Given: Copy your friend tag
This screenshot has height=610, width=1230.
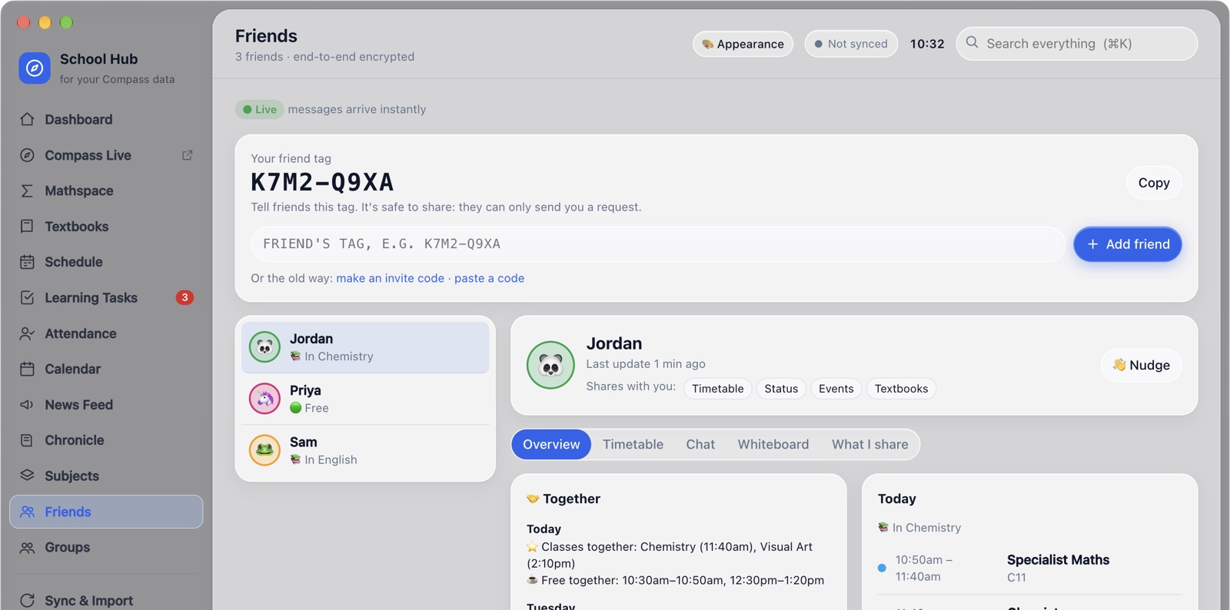Looking at the screenshot, I should pos(1154,183).
